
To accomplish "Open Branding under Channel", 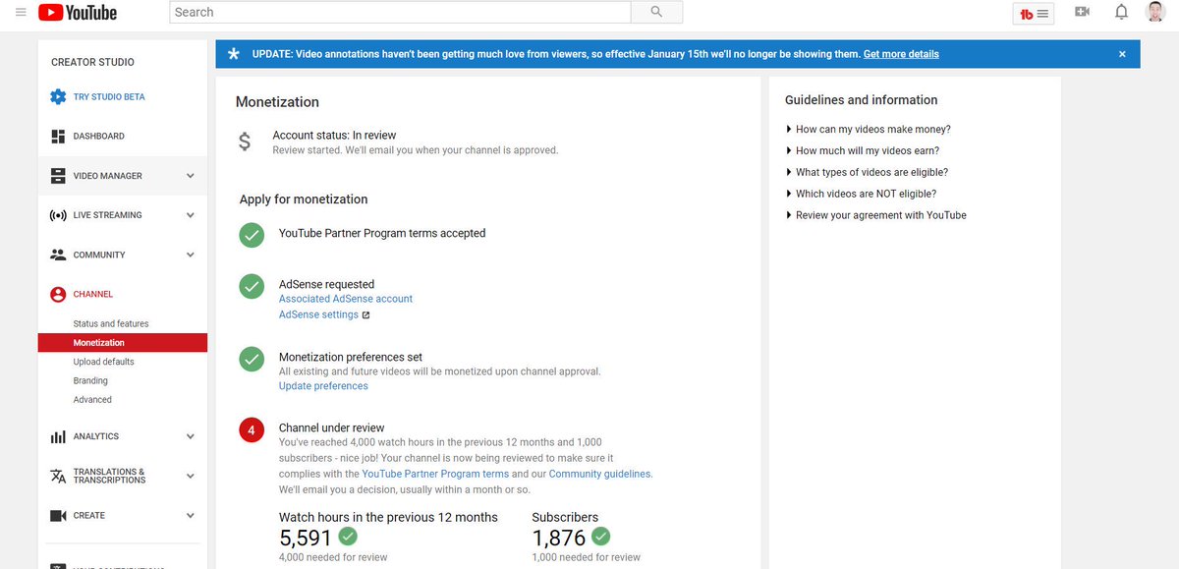I will [90, 380].
